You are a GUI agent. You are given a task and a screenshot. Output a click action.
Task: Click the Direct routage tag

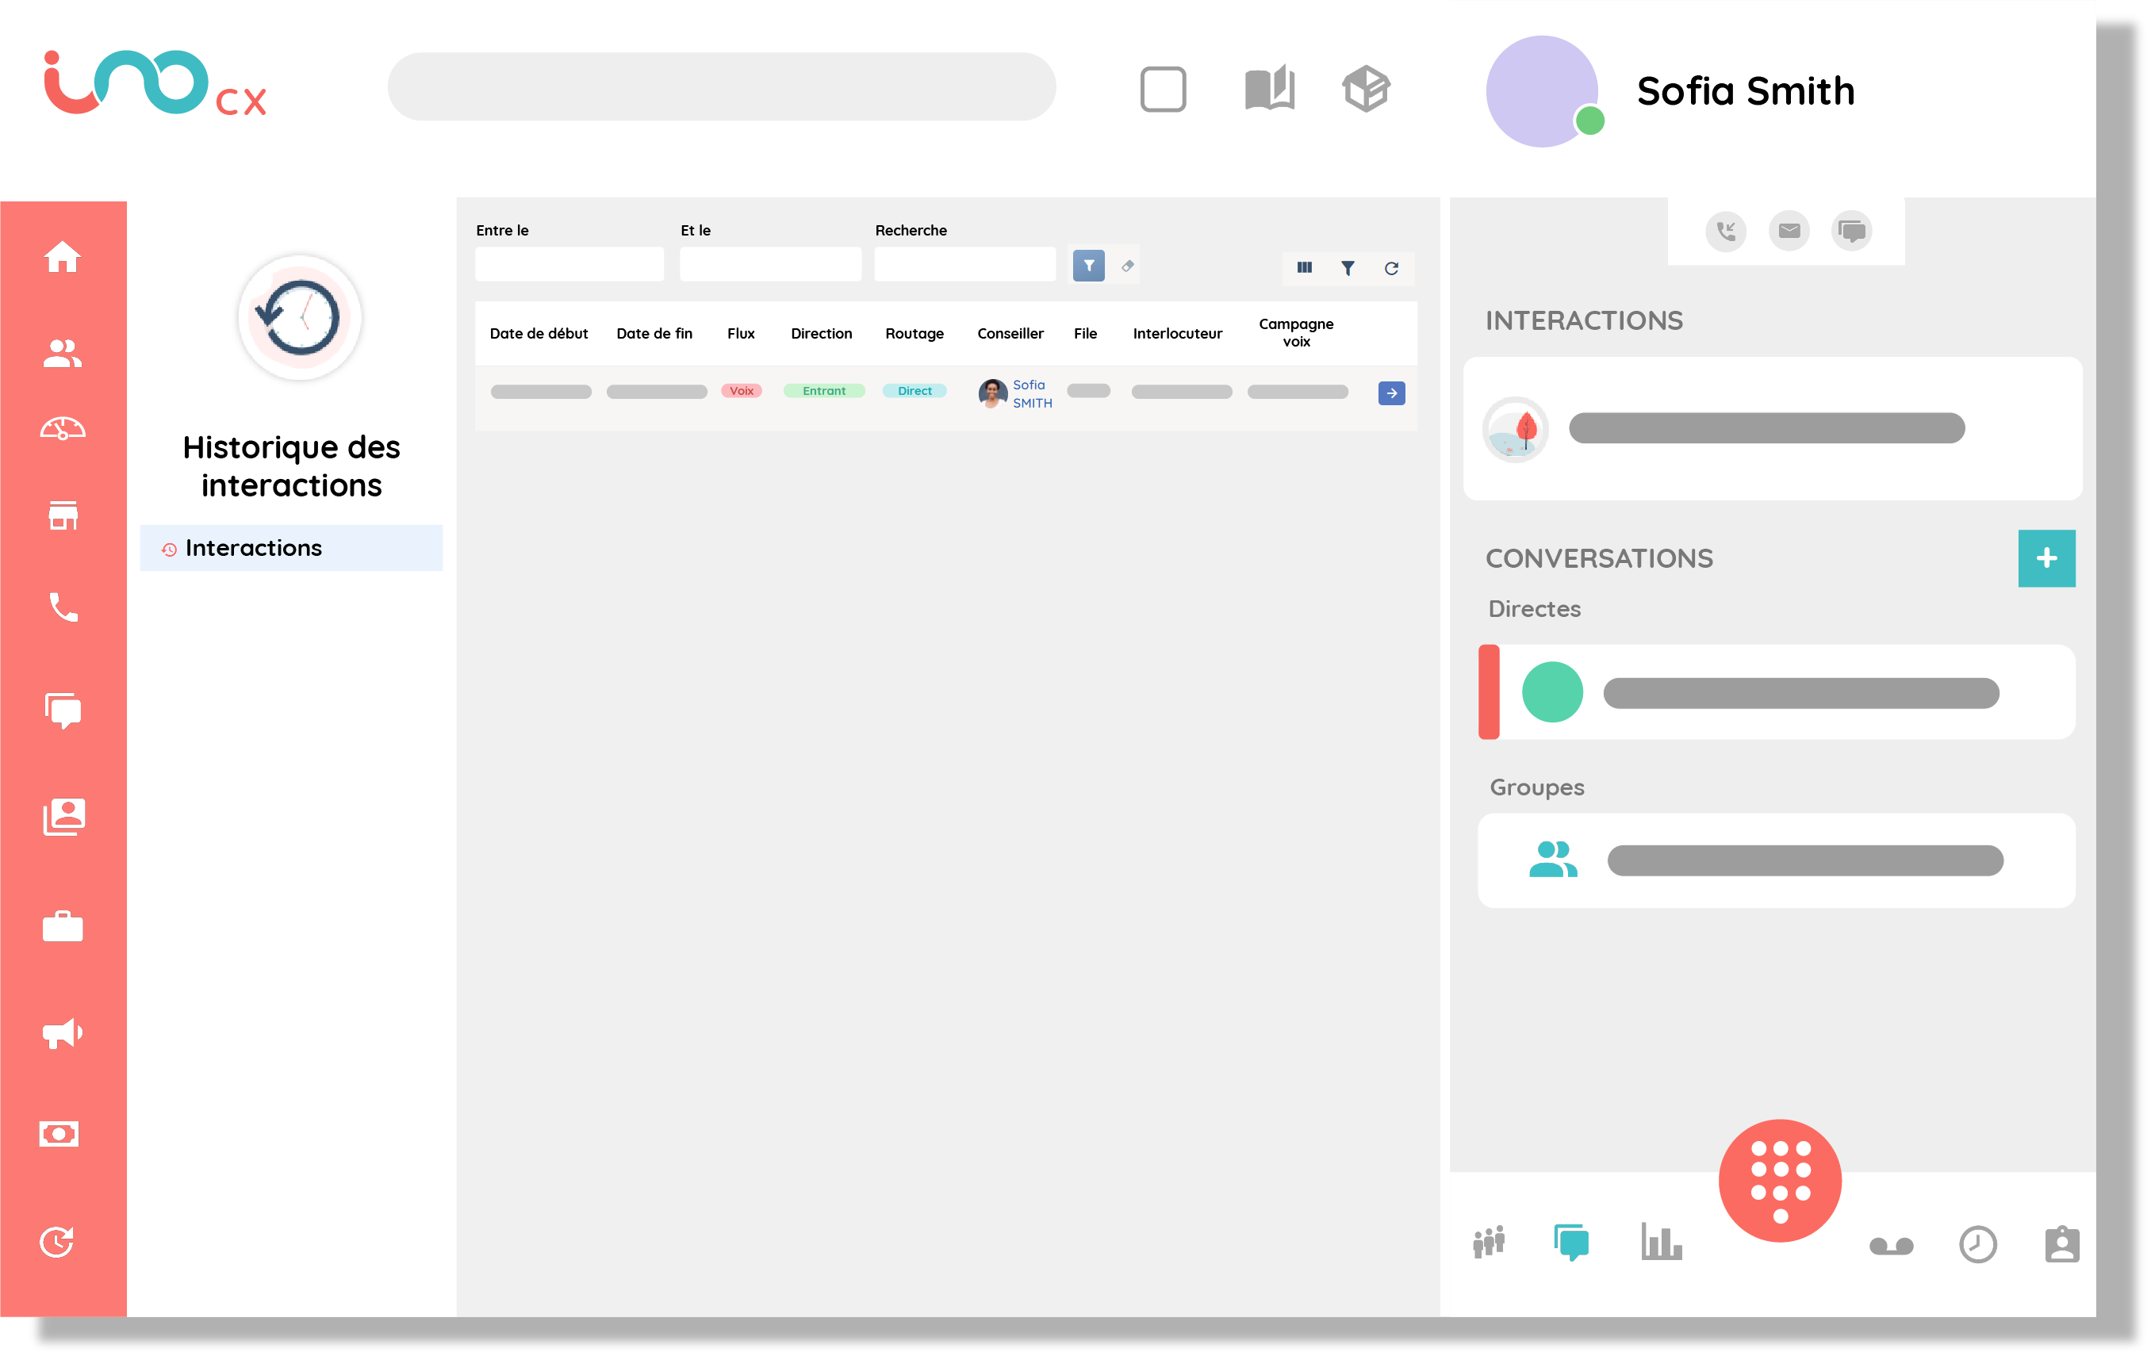914,390
